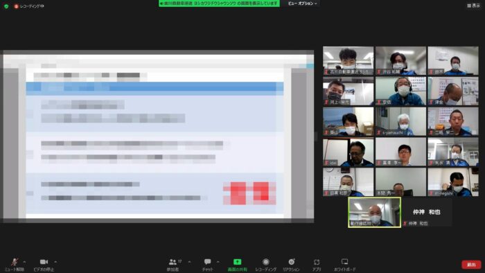Toggle the recording button in the toolbar
Screen dimensions: 485x273
coord(265,265)
